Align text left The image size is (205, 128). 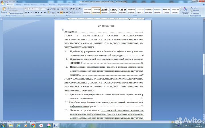58,13
